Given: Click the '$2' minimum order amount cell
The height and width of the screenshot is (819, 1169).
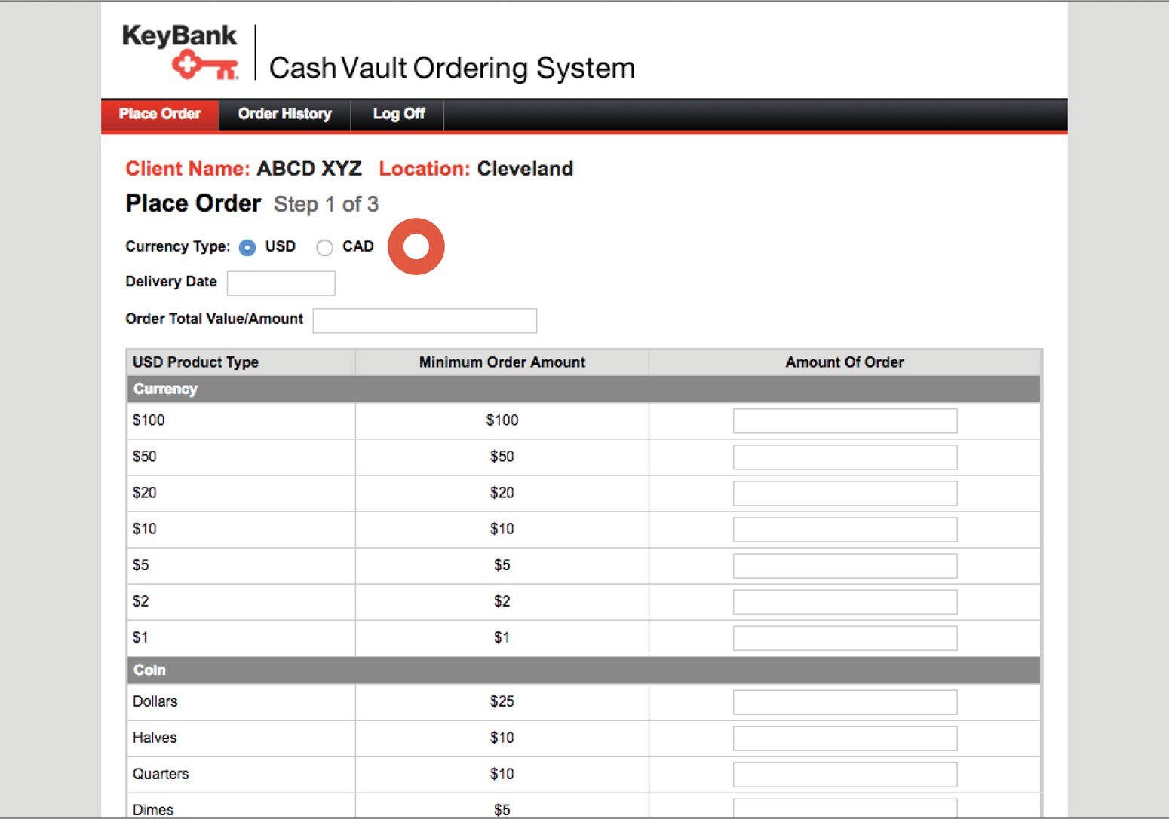Looking at the screenshot, I should pyautogui.click(x=502, y=601).
